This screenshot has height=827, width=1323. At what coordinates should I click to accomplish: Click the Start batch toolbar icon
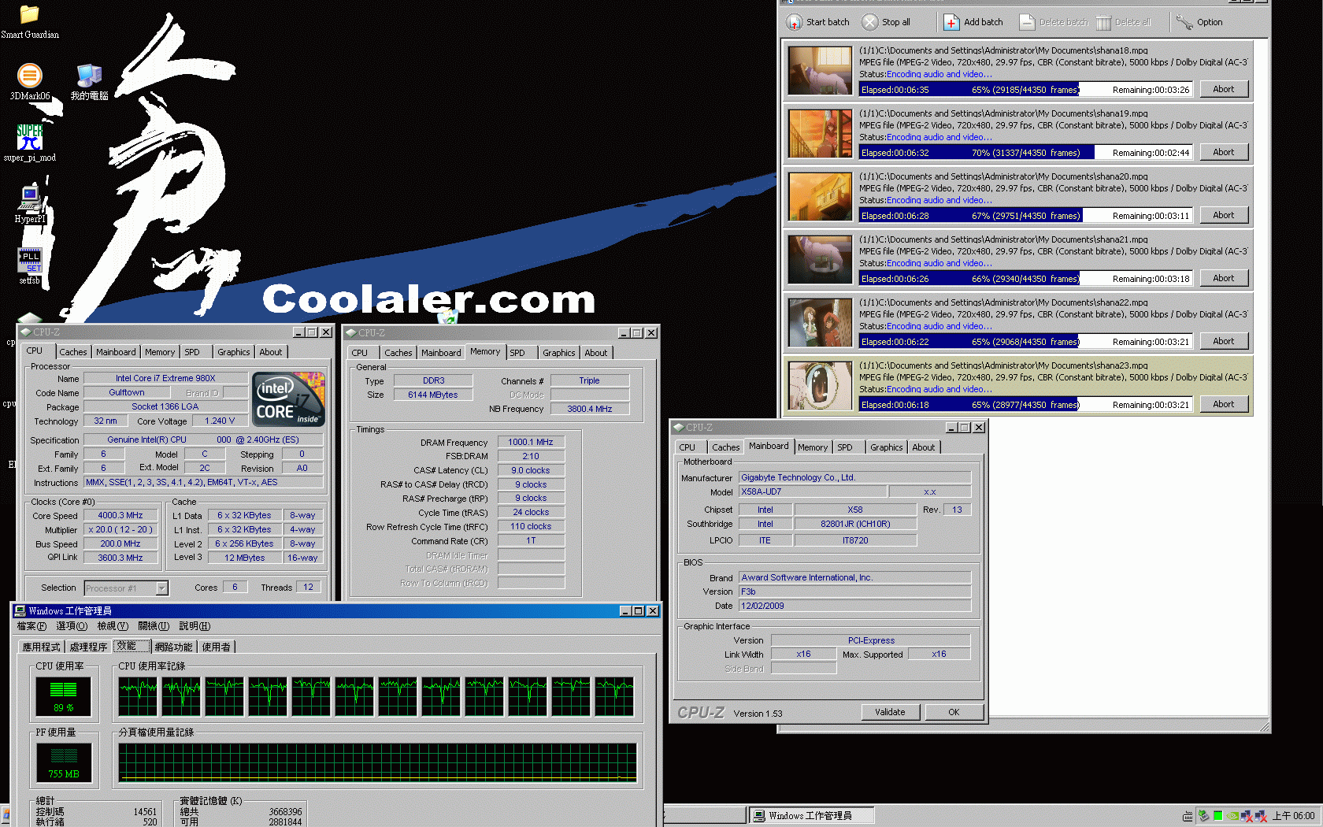tap(795, 22)
